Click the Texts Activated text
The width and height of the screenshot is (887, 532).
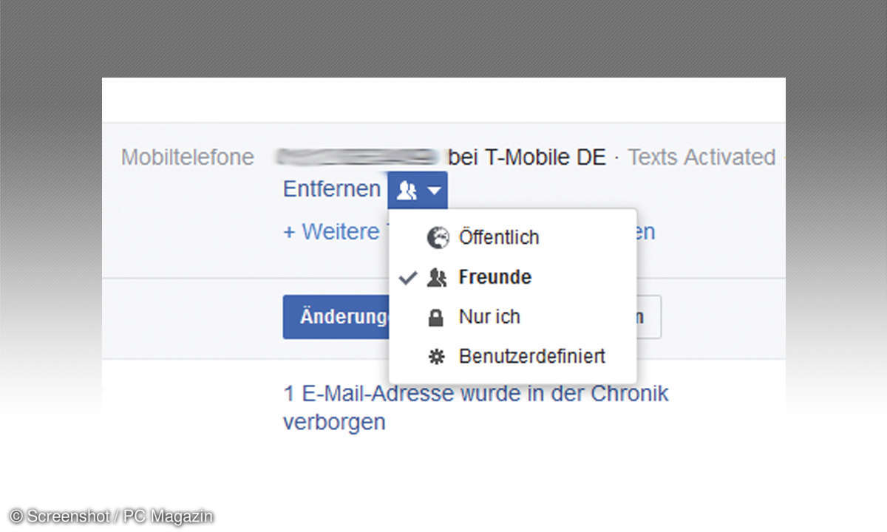[x=701, y=157]
